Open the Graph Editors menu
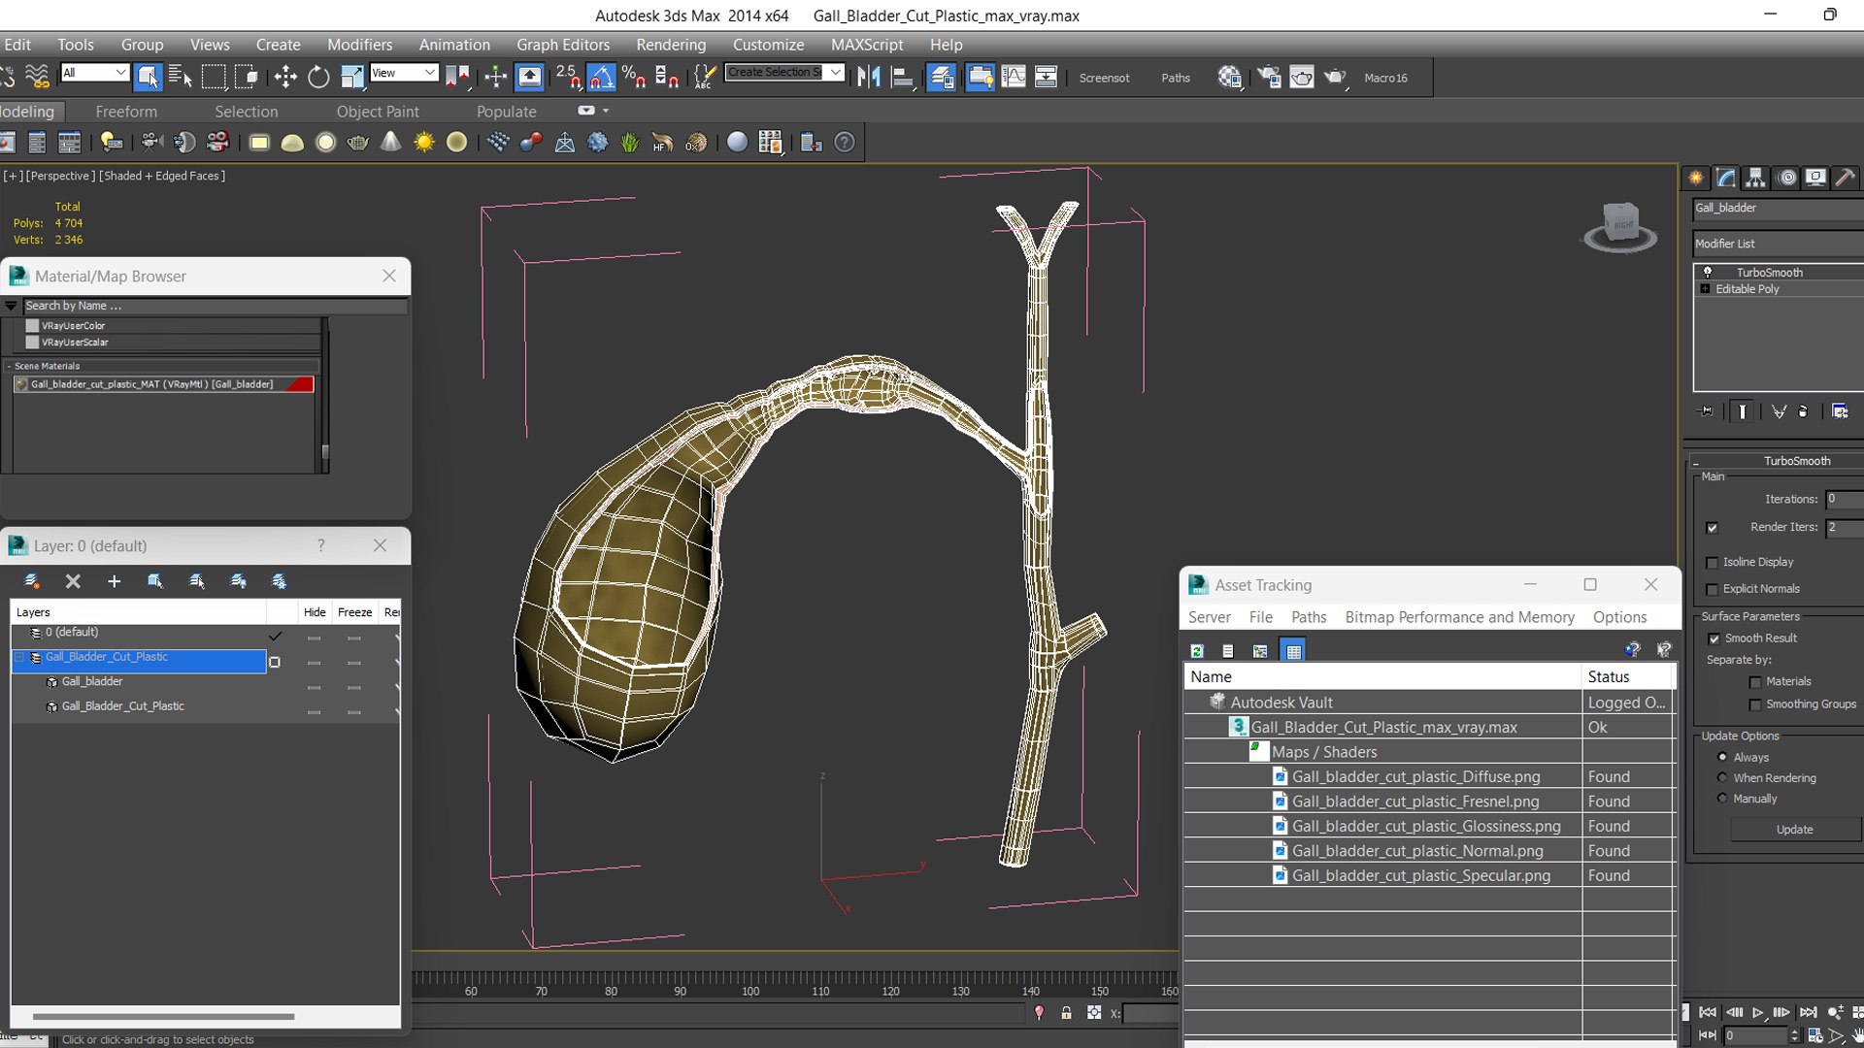 point(563,45)
